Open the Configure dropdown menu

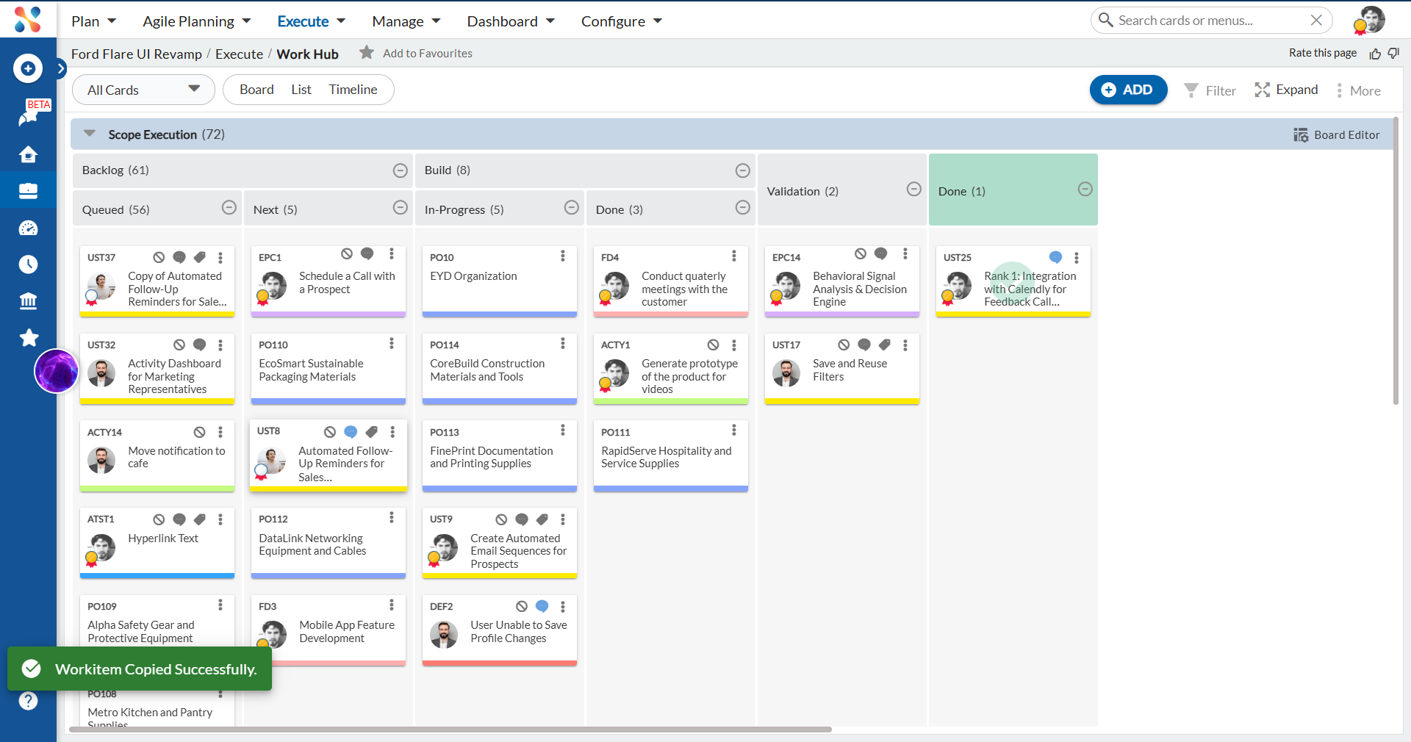point(622,21)
